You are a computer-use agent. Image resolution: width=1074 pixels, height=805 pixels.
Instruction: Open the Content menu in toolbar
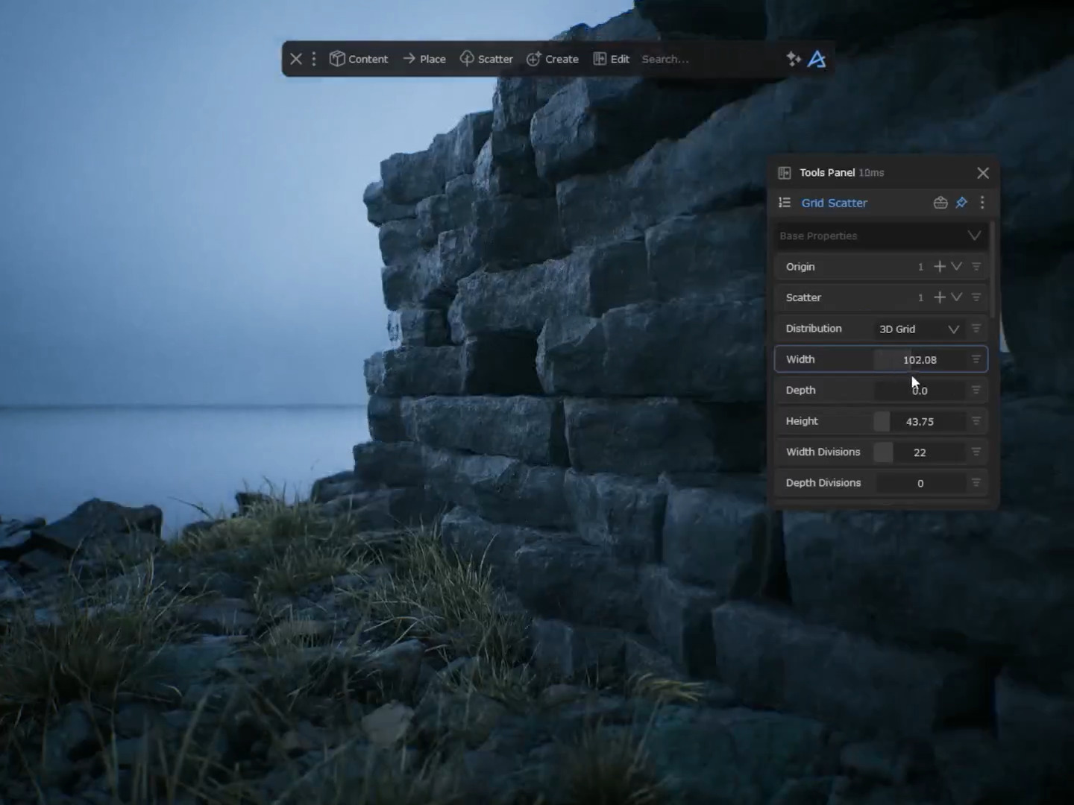pos(359,59)
